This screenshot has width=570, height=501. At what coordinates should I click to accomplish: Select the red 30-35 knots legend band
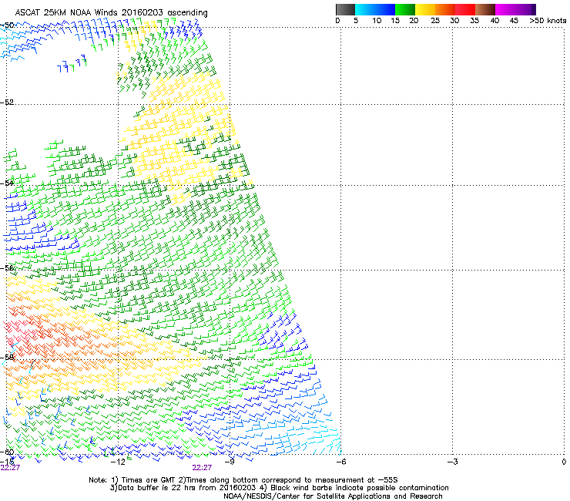[465, 9]
